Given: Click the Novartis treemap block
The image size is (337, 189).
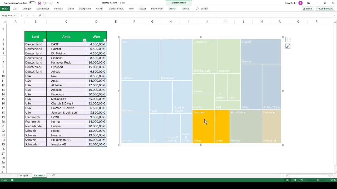Looking at the screenshot, I should click(261, 51).
